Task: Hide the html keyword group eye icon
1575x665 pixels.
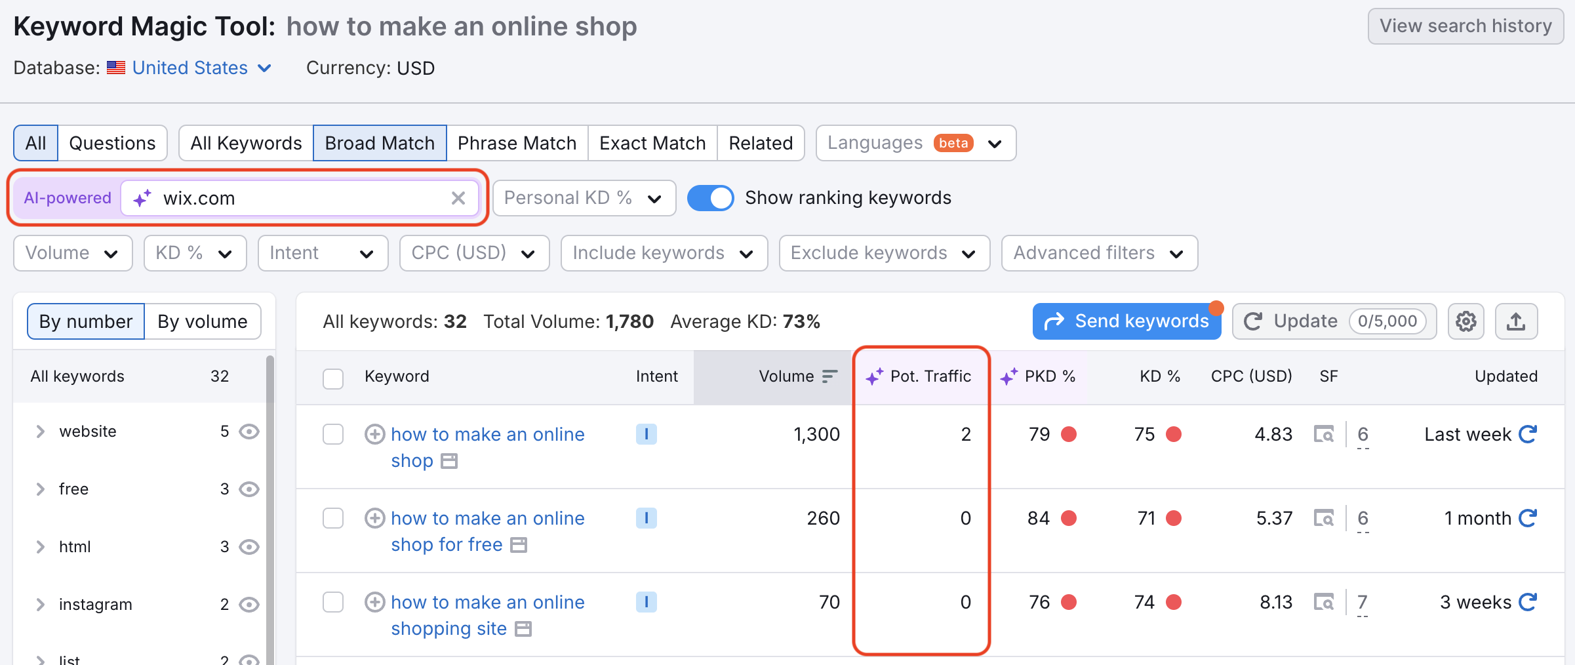Action: tap(249, 547)
